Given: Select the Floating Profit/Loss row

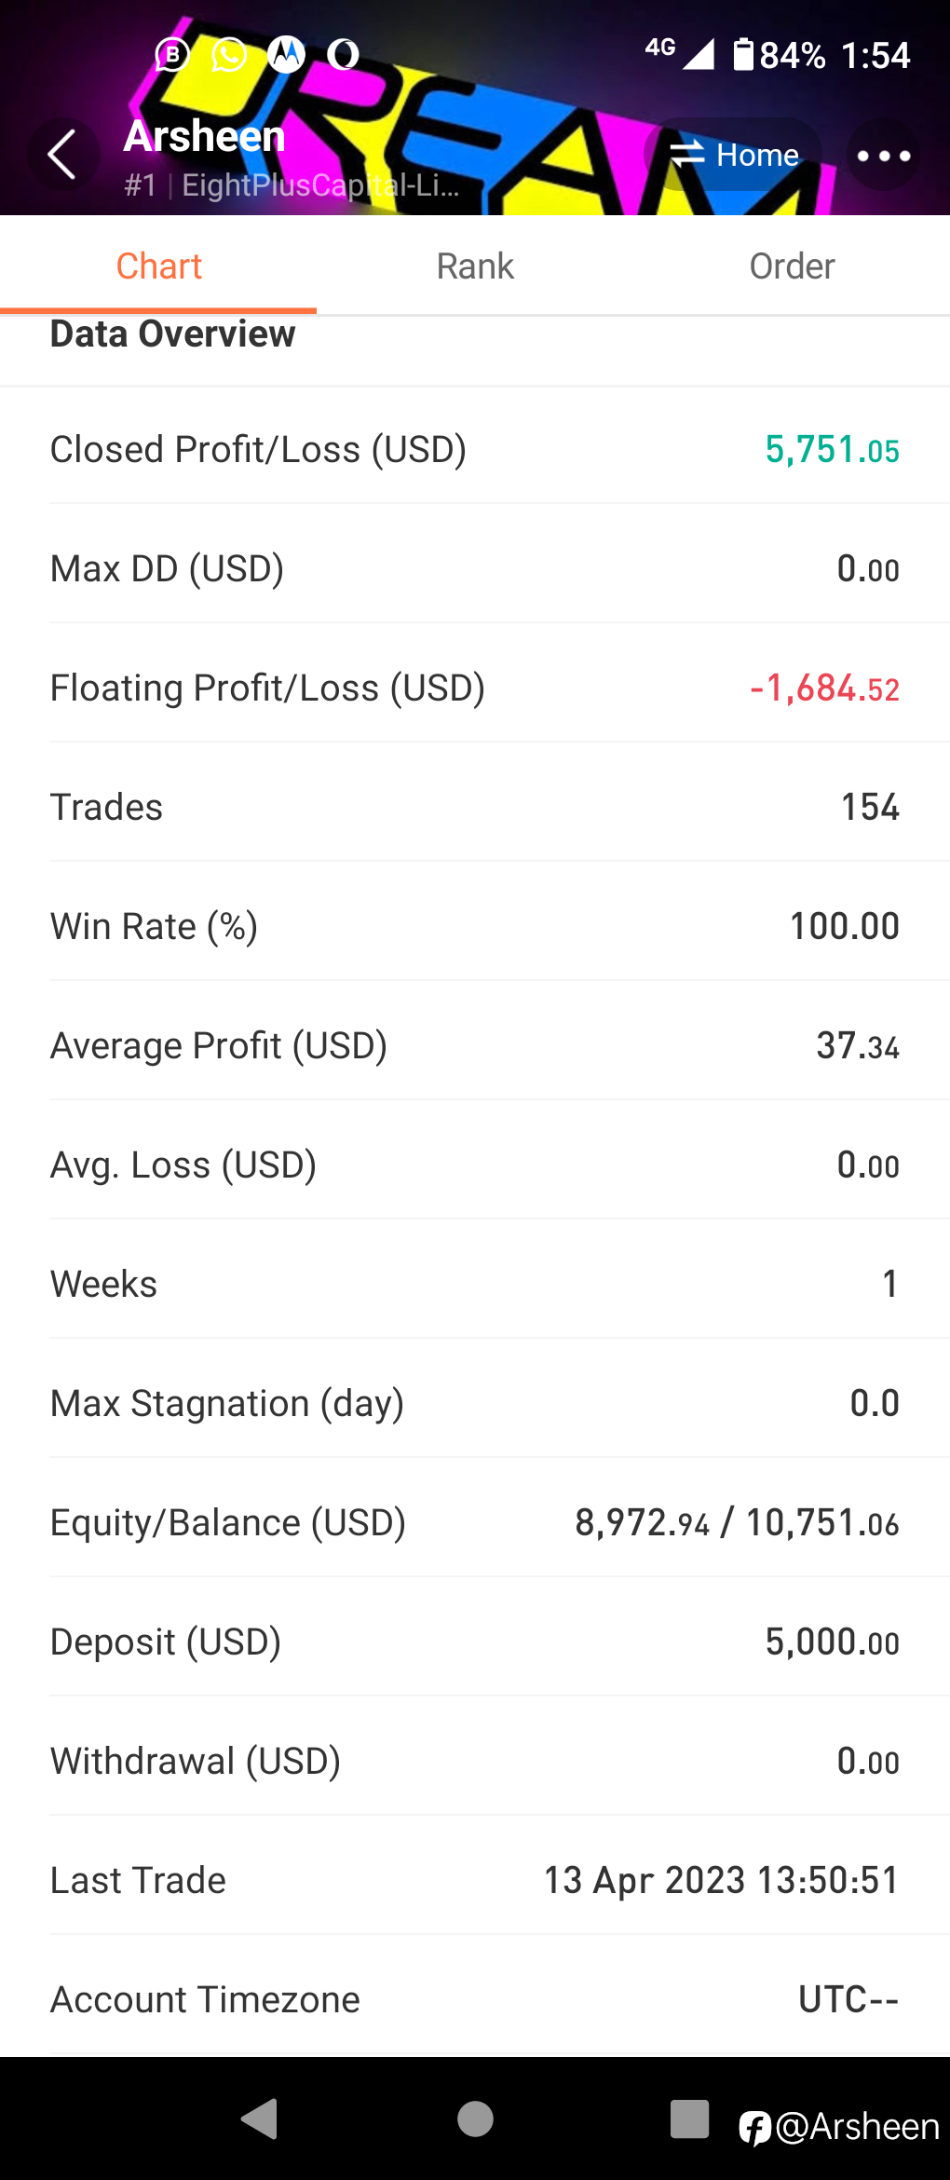Looking at the screenshot, I should tap(475, 688).
